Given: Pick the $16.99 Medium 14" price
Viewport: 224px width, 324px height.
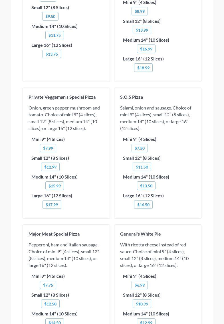Looking at the screenshot, I should [x=146, y=49].
